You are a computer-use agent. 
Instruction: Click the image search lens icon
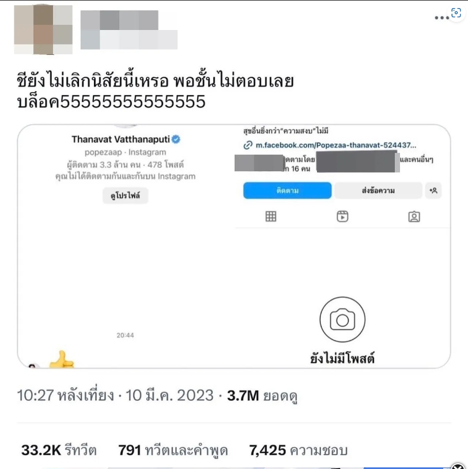click(x=456, y=13)
